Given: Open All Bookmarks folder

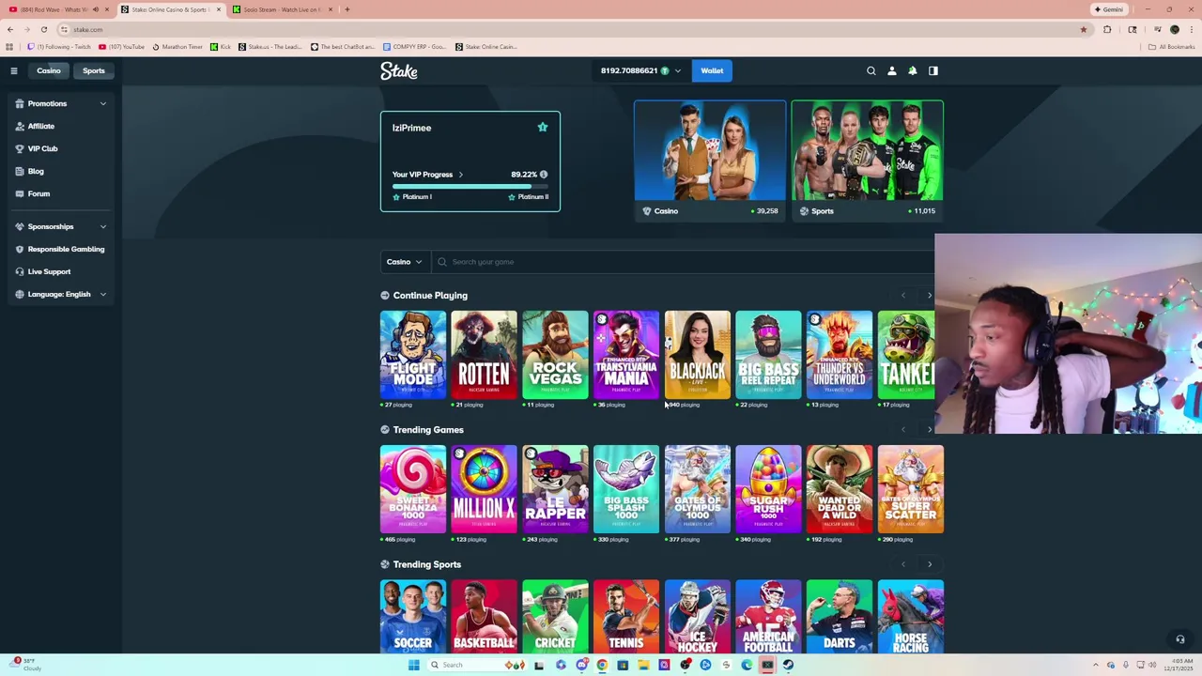Looking at the screenshot, I should point(1172,46).
